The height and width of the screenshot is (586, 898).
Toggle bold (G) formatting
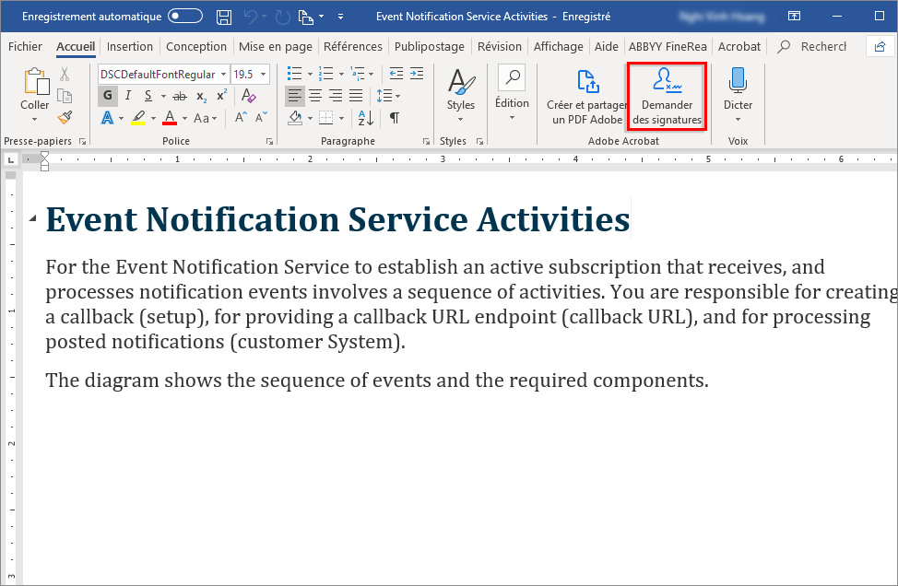[108, 96]
